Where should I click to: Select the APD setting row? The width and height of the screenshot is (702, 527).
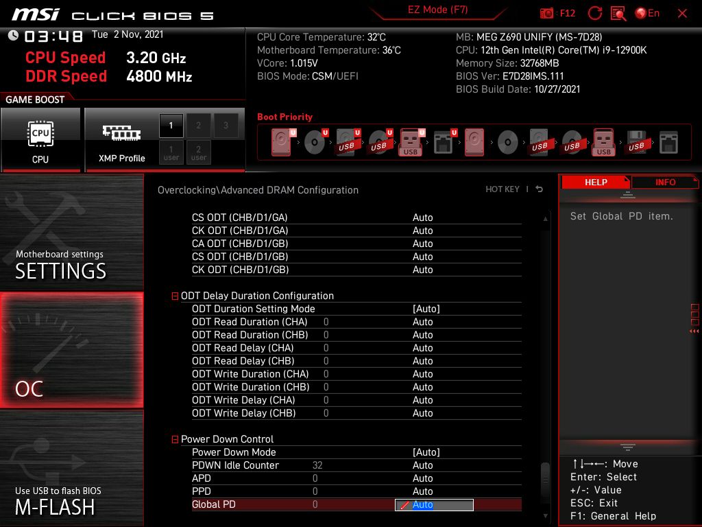[356, 478]
